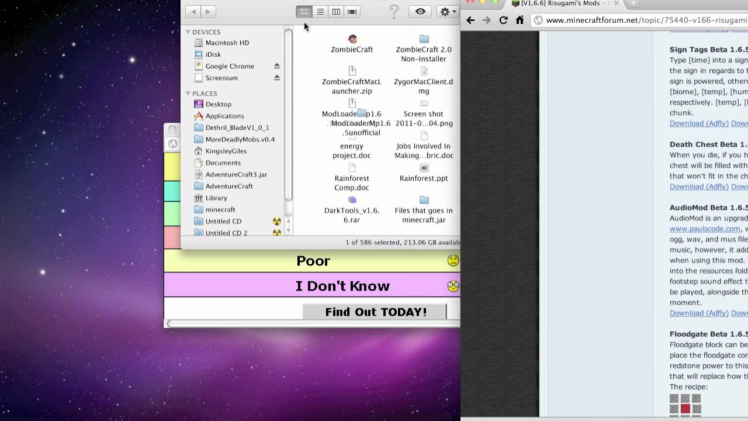This screenshot has width=748, height=421.
Task: Select the ZombieCraft 2.0 Non-Installer folder
Action: (x=424, y=49)
